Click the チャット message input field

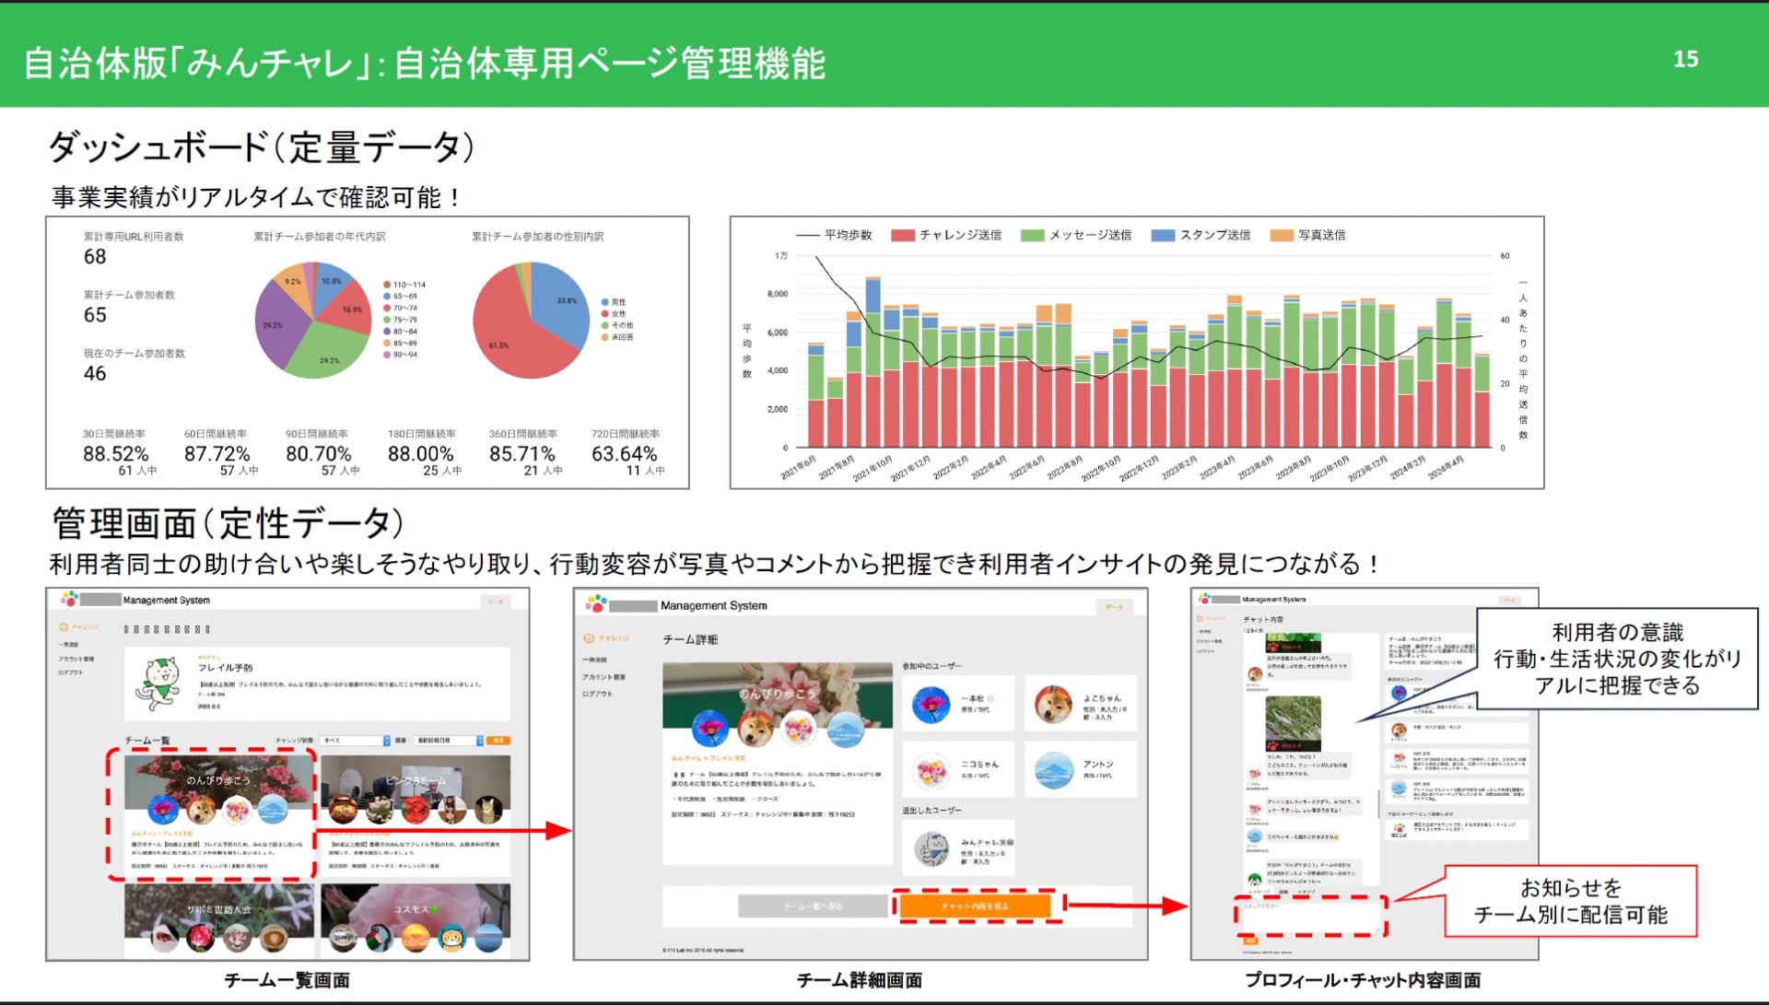pos(1311,916)
